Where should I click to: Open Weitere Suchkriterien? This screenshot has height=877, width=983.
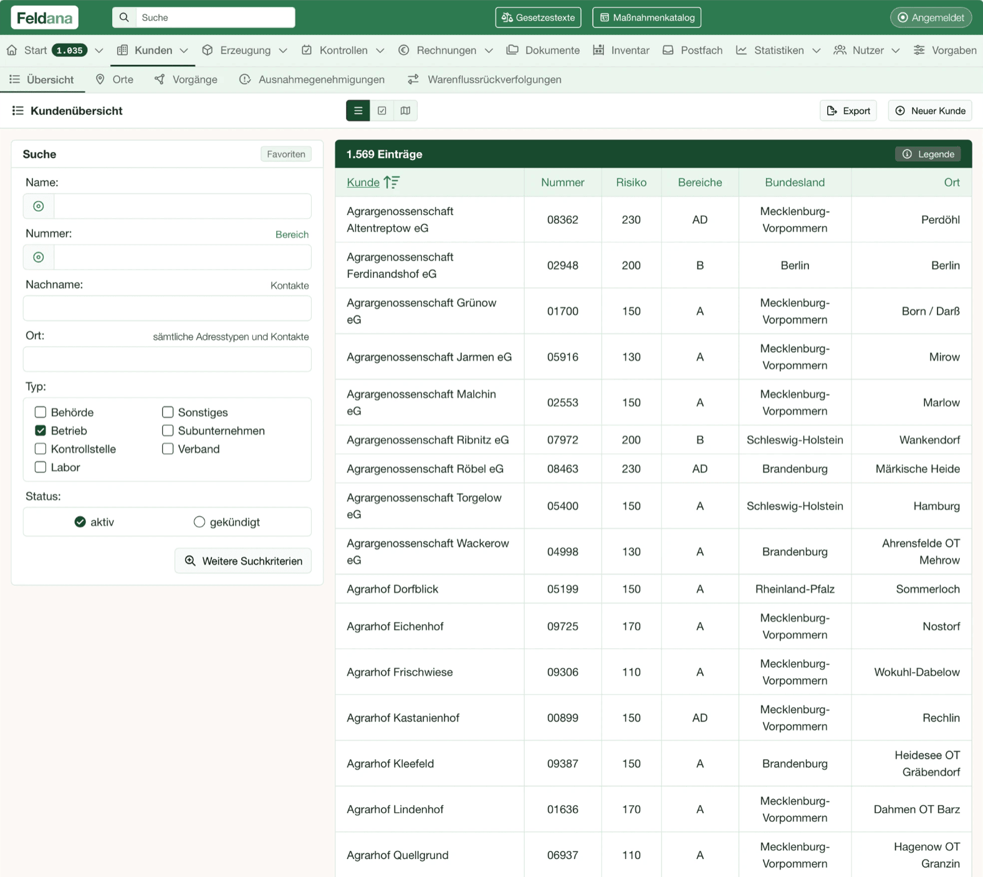(243, 561)
